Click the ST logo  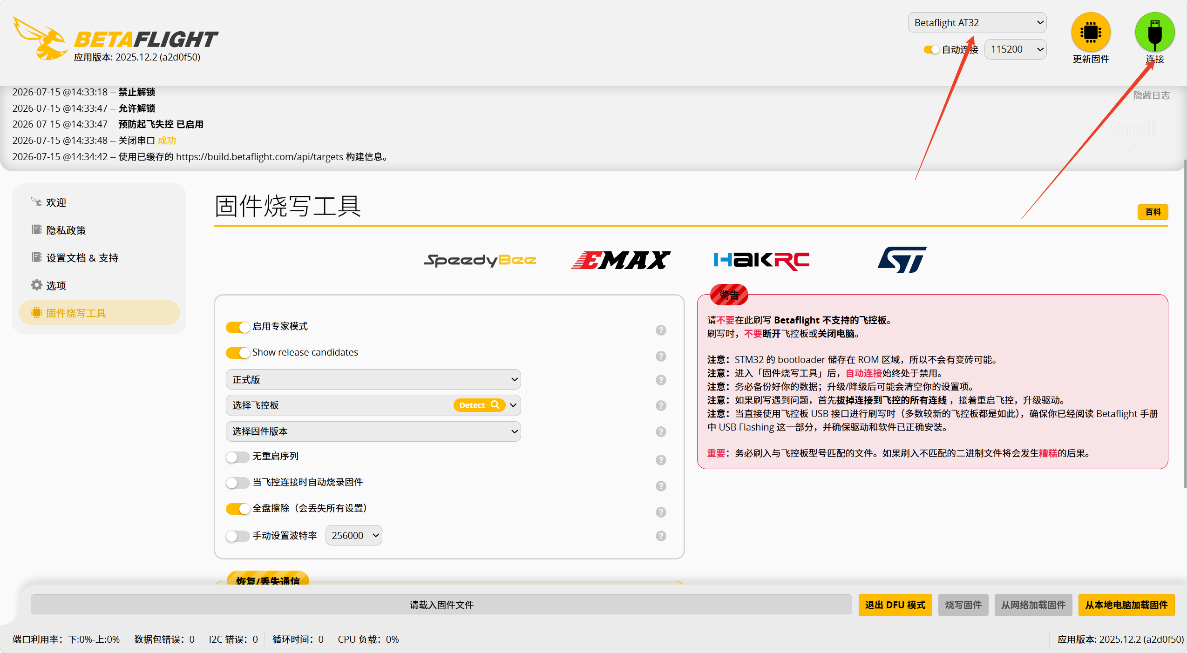(902, 260)
